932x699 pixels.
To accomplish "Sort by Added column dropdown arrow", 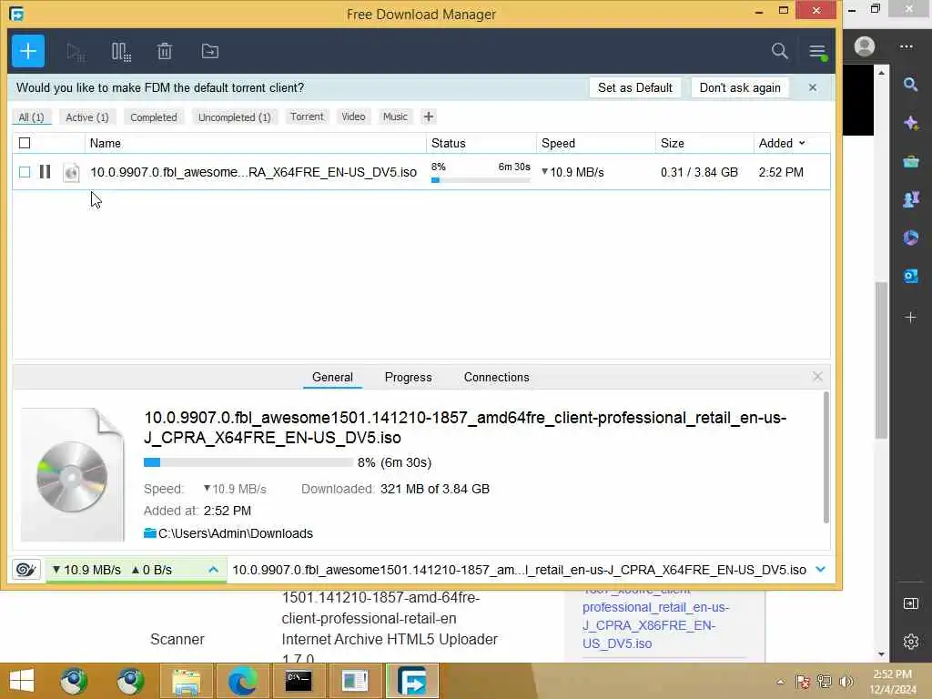I will 802,143.
